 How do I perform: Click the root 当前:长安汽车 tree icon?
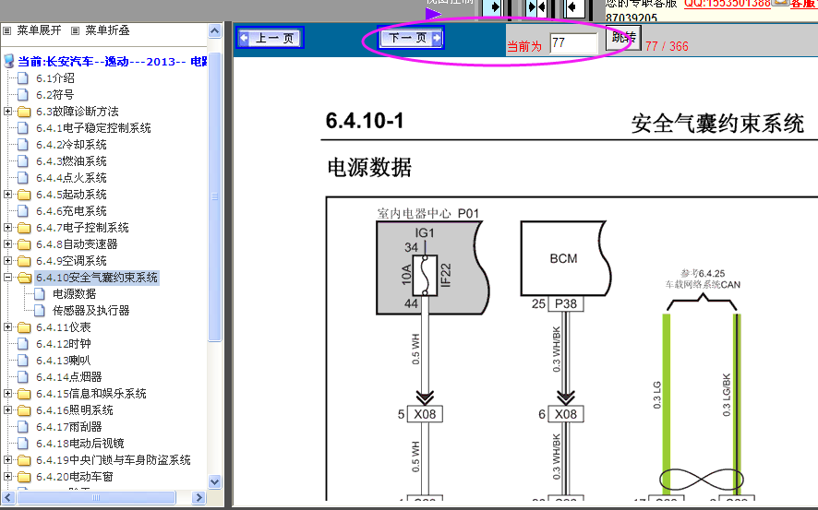point(8,61)
